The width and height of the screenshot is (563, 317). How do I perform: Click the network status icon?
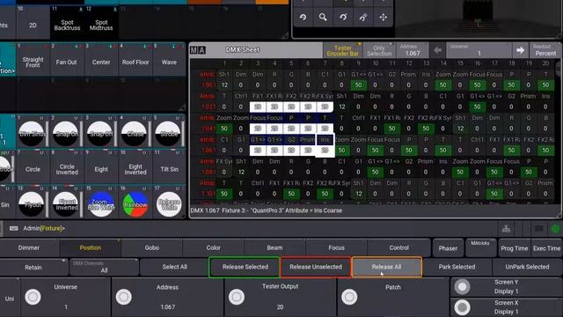506,229
